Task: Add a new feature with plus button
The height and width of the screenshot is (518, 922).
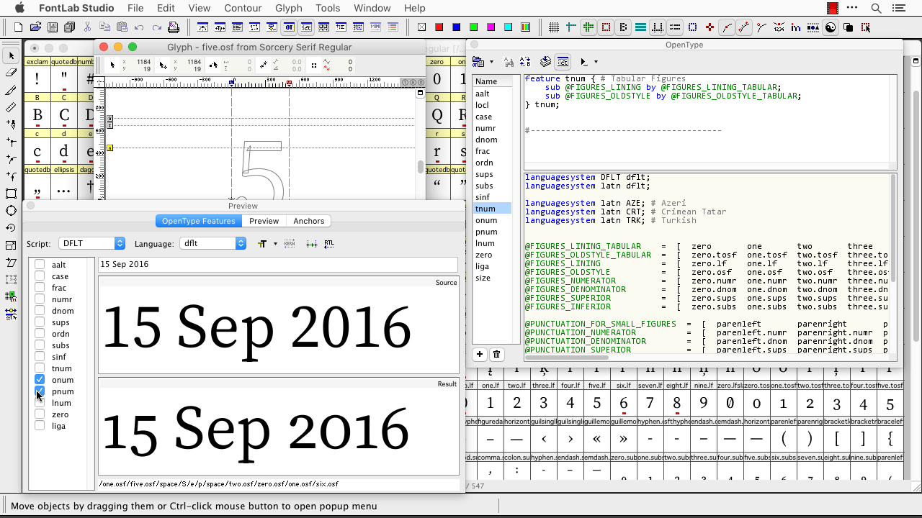Action: pos(480,354)
